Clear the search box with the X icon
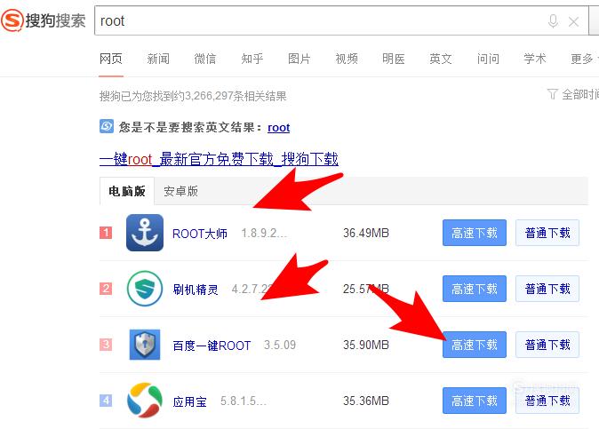 coord(574,21)
